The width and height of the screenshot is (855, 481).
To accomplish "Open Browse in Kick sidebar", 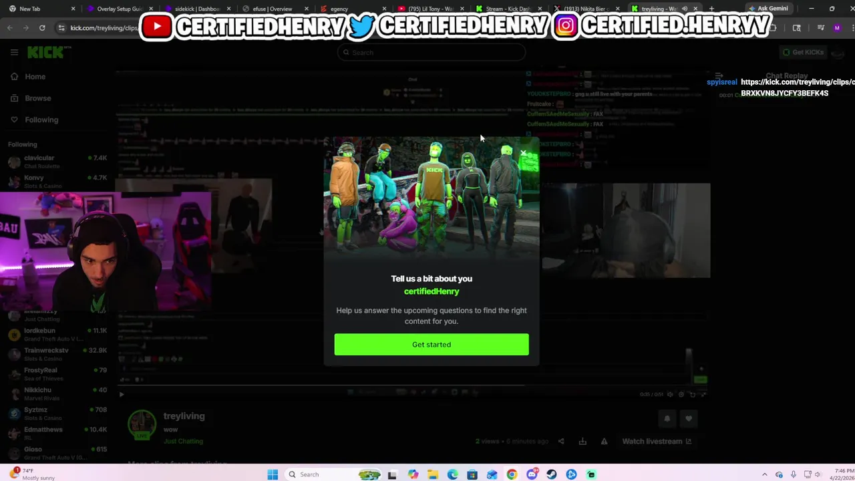I will [31, 98].
